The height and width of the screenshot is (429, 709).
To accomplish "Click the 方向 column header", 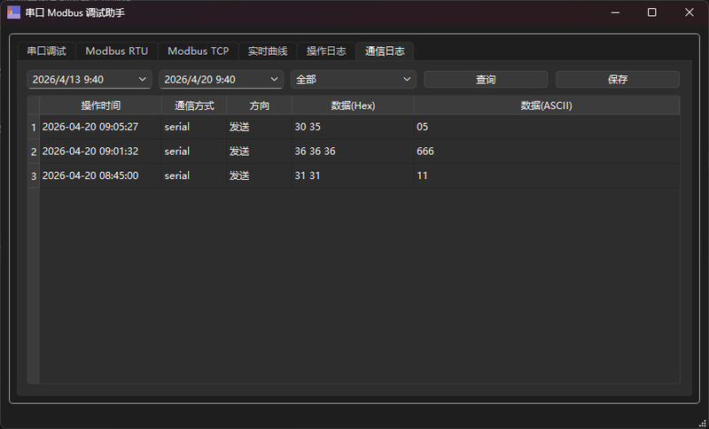I will click(259, 105).
